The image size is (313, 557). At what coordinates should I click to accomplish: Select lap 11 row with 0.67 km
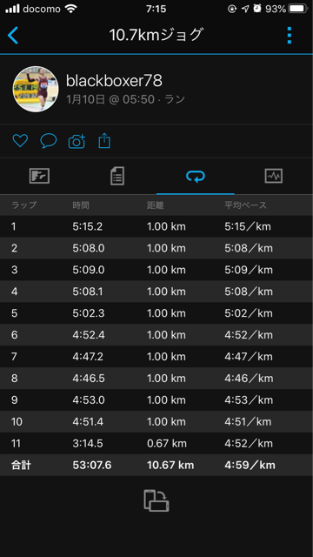(156, 443)
